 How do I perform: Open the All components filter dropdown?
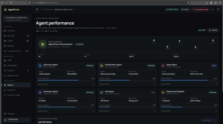pos(209,120)
